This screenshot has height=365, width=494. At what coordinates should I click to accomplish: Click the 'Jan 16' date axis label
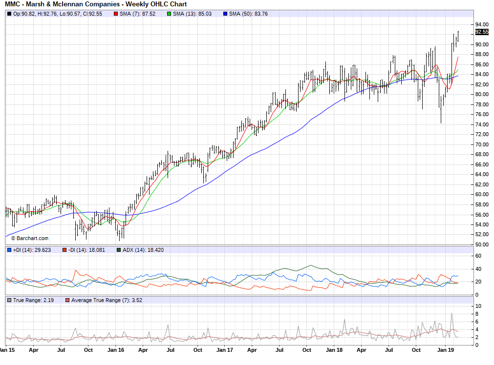pos(116,350)
